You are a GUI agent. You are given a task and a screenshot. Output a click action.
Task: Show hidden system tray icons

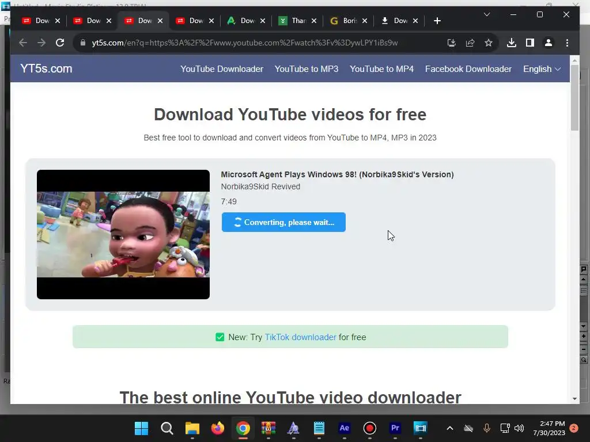click(x=449, y=428)
